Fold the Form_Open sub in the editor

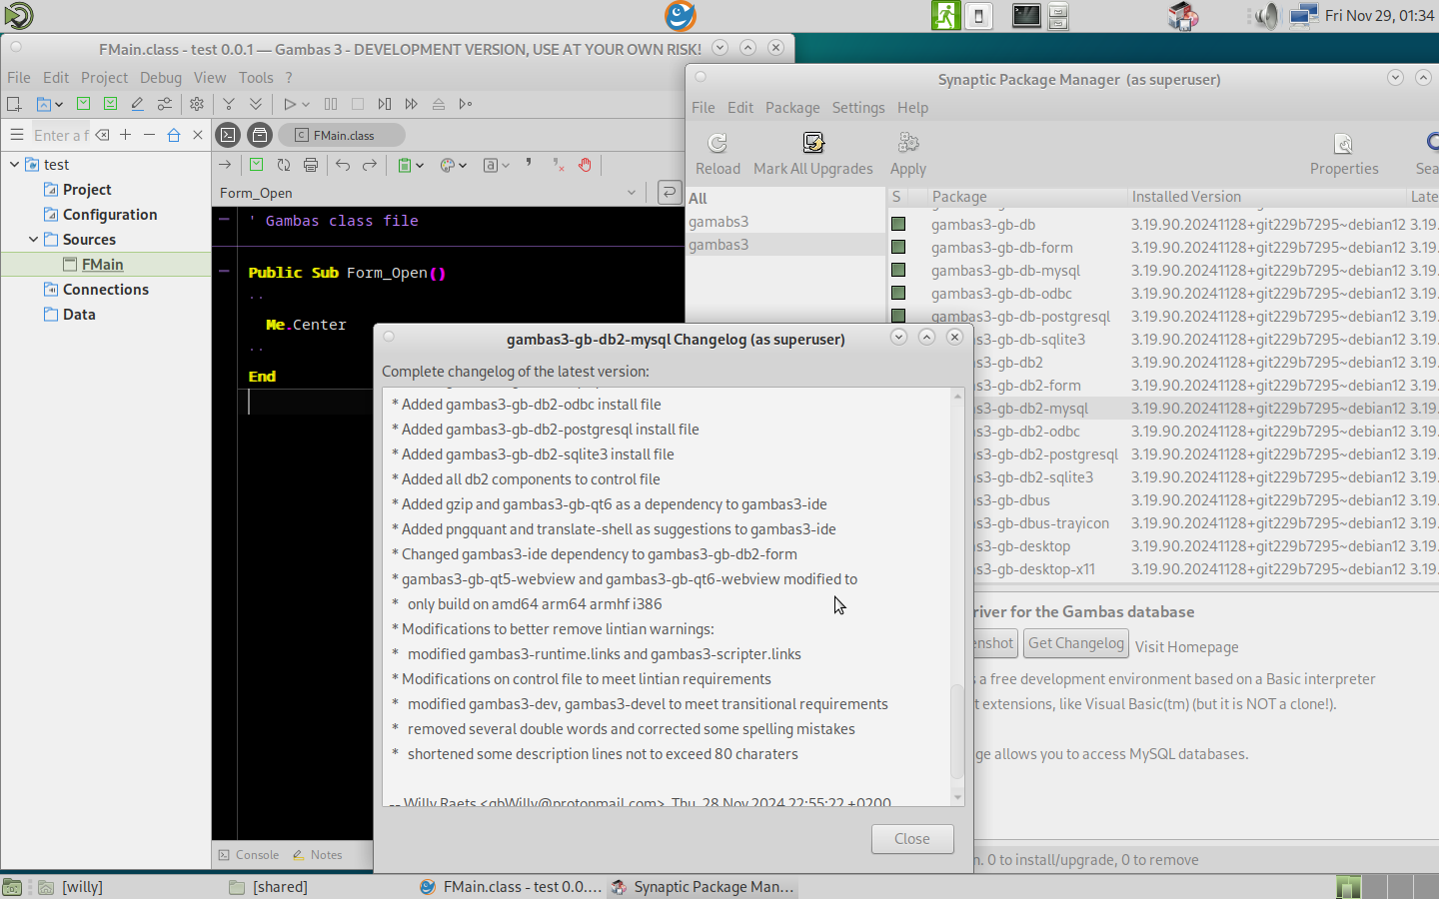click(x=224, y=271)
